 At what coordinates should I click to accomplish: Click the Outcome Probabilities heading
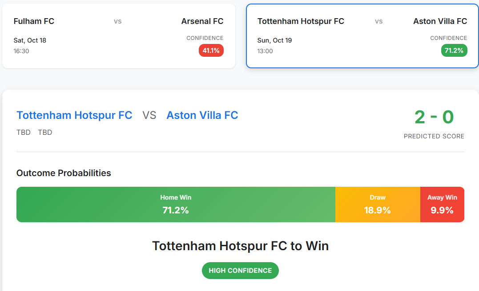point(64,173)
